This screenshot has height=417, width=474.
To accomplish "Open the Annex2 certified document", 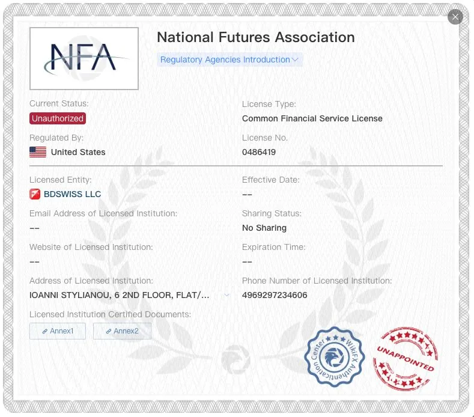I will (122, 331).
